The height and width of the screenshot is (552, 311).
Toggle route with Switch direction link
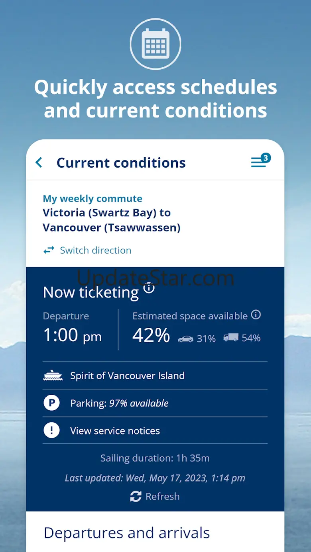[x=95, y=251]
